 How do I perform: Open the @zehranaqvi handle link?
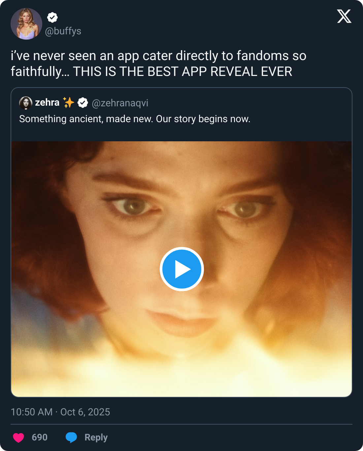[x=120, y=103]
